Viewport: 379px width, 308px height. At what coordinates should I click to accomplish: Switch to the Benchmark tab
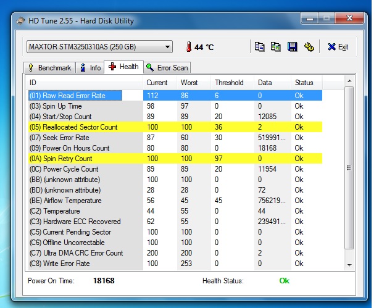coord(49,67)
